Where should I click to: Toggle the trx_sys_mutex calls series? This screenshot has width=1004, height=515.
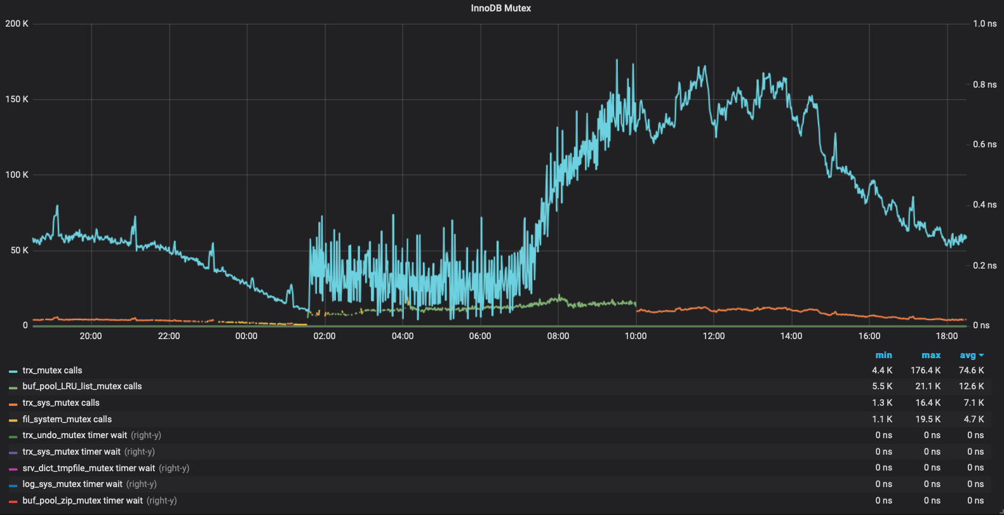(61, 403)
